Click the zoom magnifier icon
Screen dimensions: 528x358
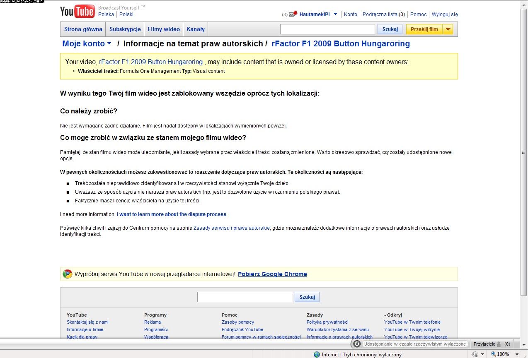pyautogui.click(x=494, y=355)
